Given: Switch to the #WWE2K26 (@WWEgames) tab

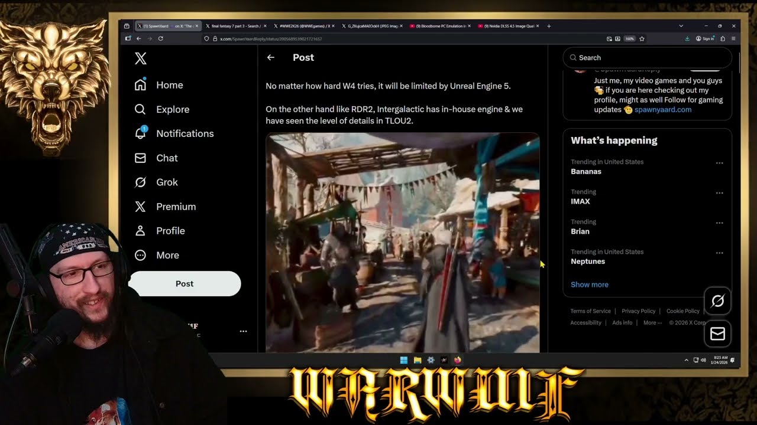Looking at the screenshot, I should pyautogui.click(x=305, y=26).
